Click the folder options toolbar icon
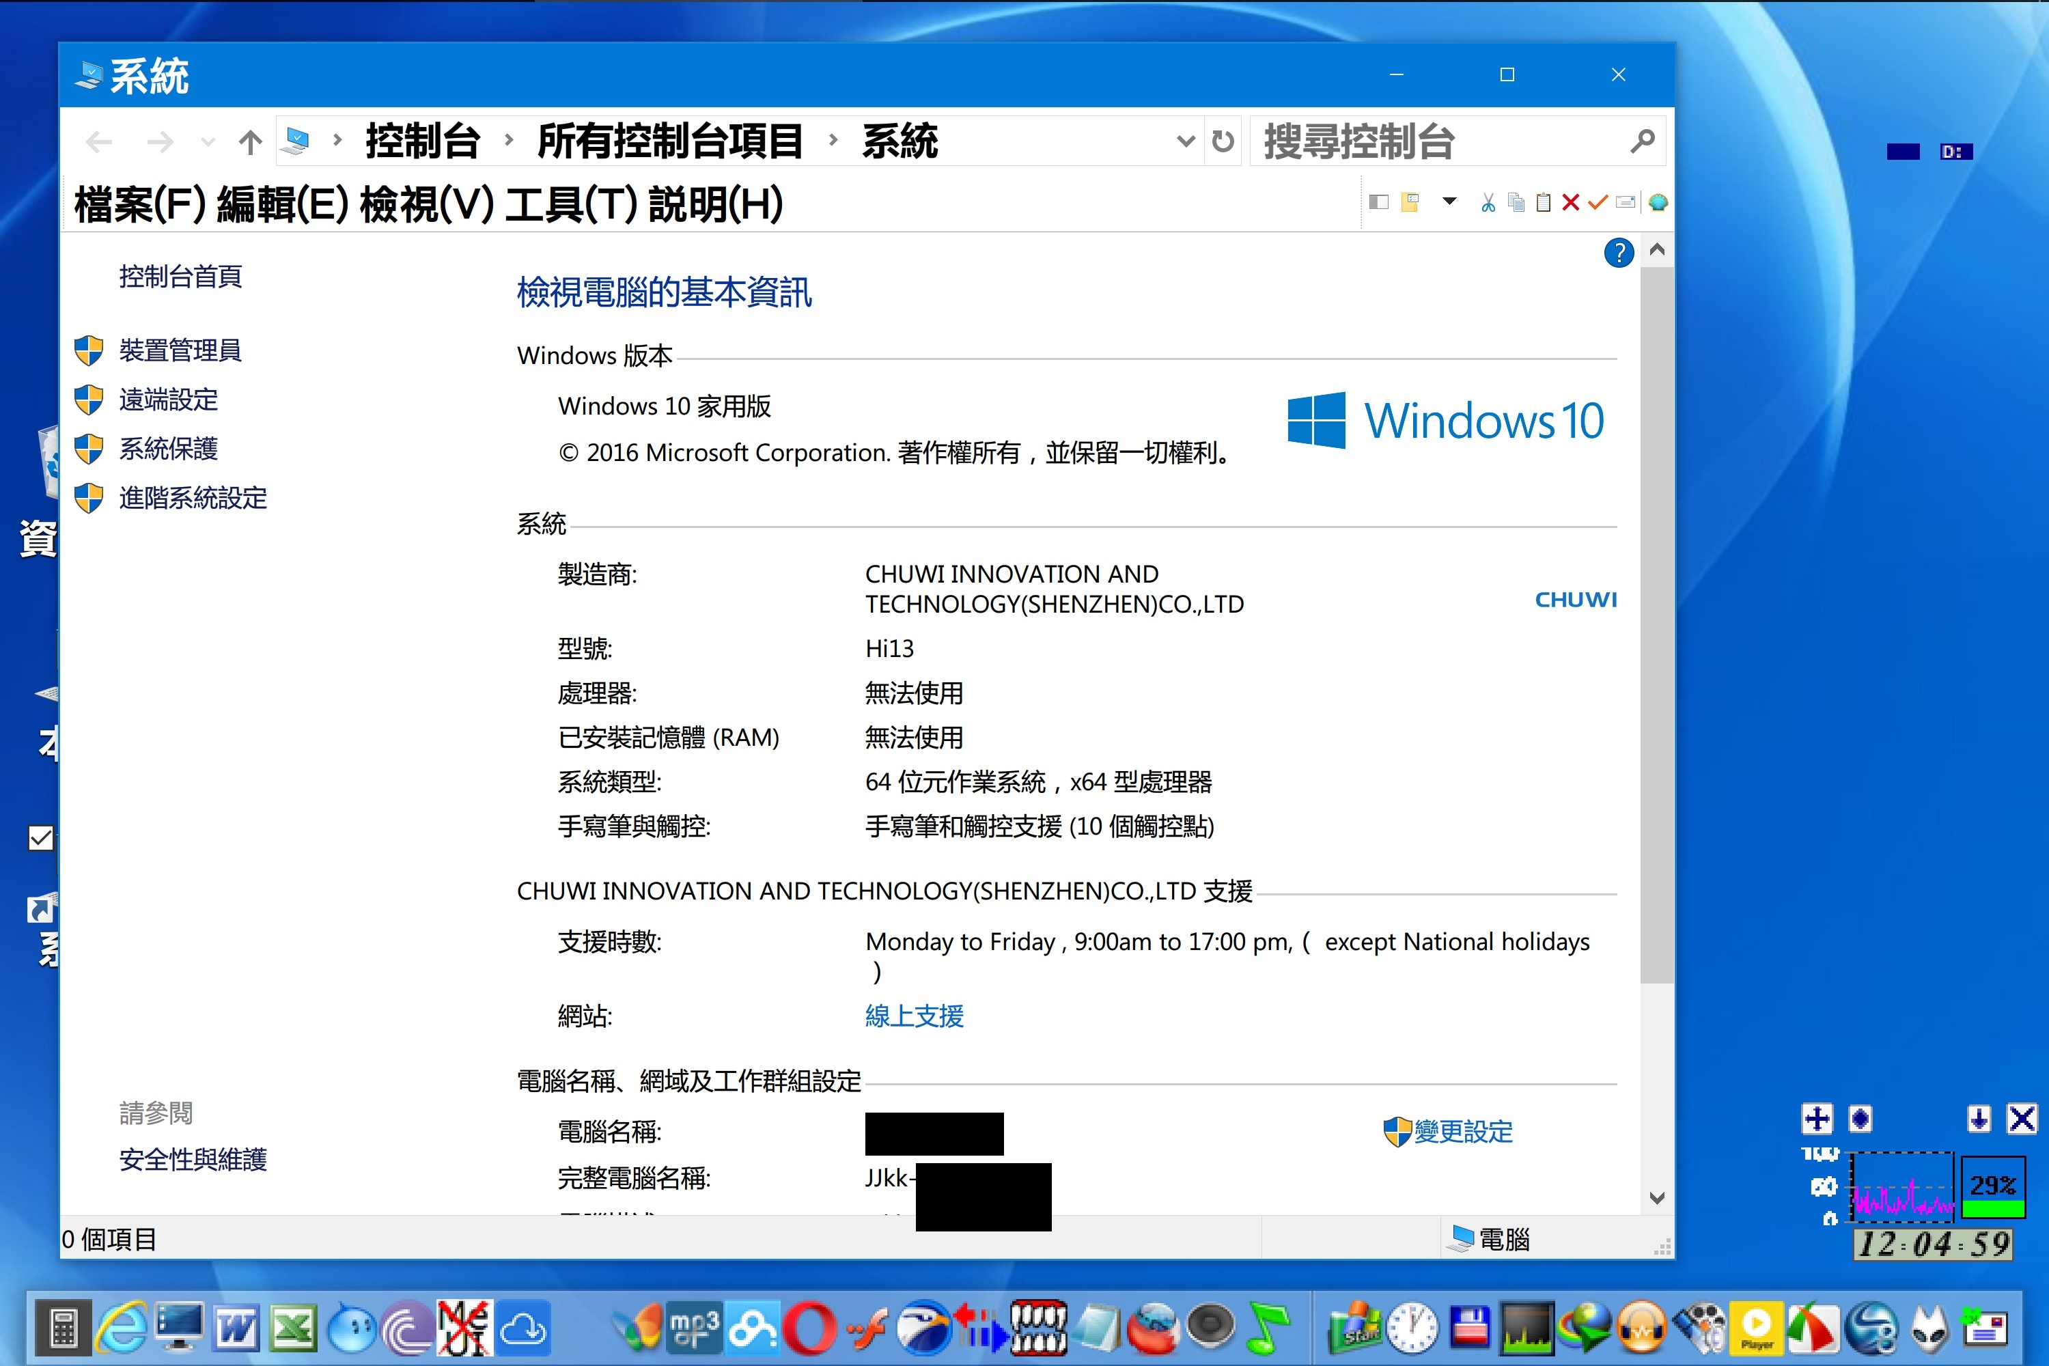The width and height of the screenshot is (2049, 1366). click(x=1410, y=203)
